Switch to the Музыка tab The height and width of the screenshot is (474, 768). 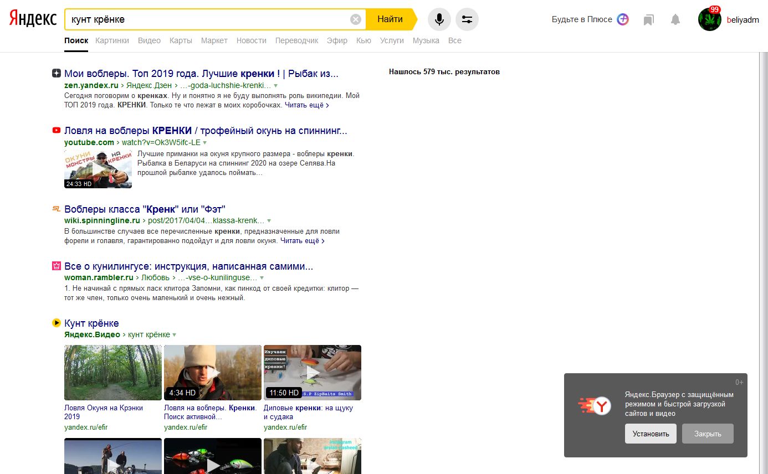[426, 40]
